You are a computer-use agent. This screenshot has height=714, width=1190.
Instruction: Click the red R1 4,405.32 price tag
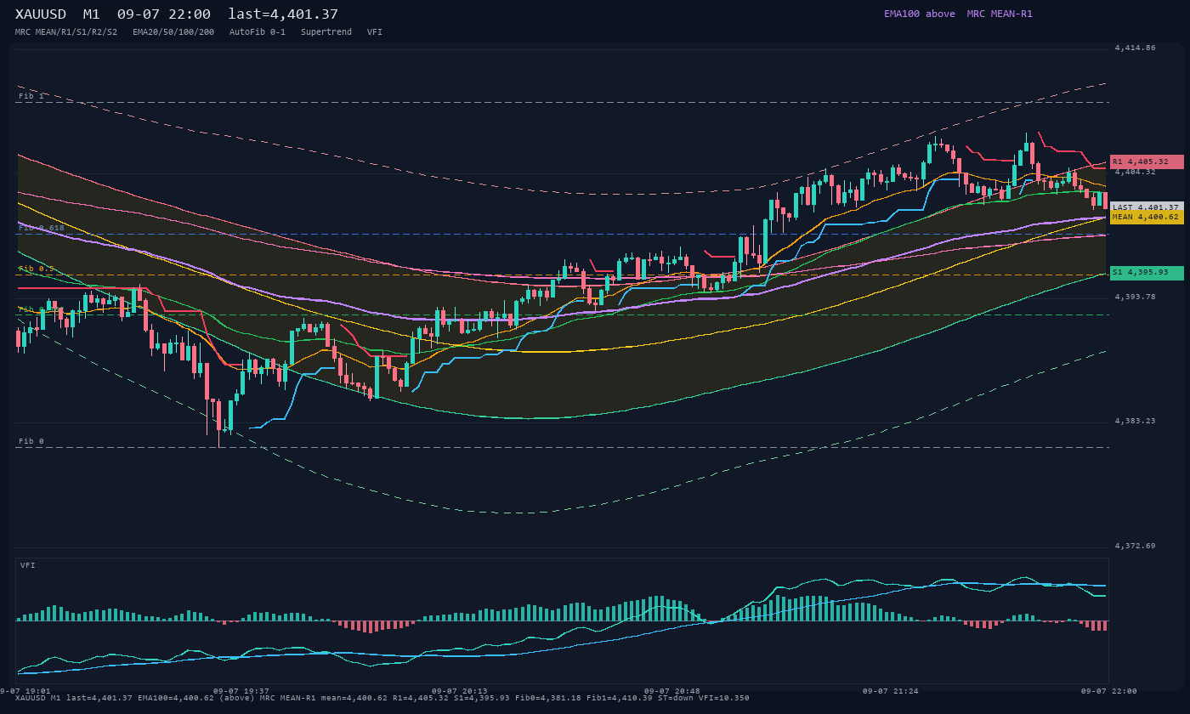[x=1147, y=161]
